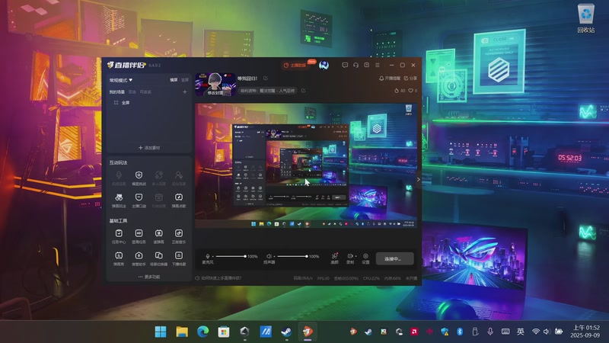Expand 更多功能 more functions
This screenshot has width=609, height=343.
[x=149, y=277]
